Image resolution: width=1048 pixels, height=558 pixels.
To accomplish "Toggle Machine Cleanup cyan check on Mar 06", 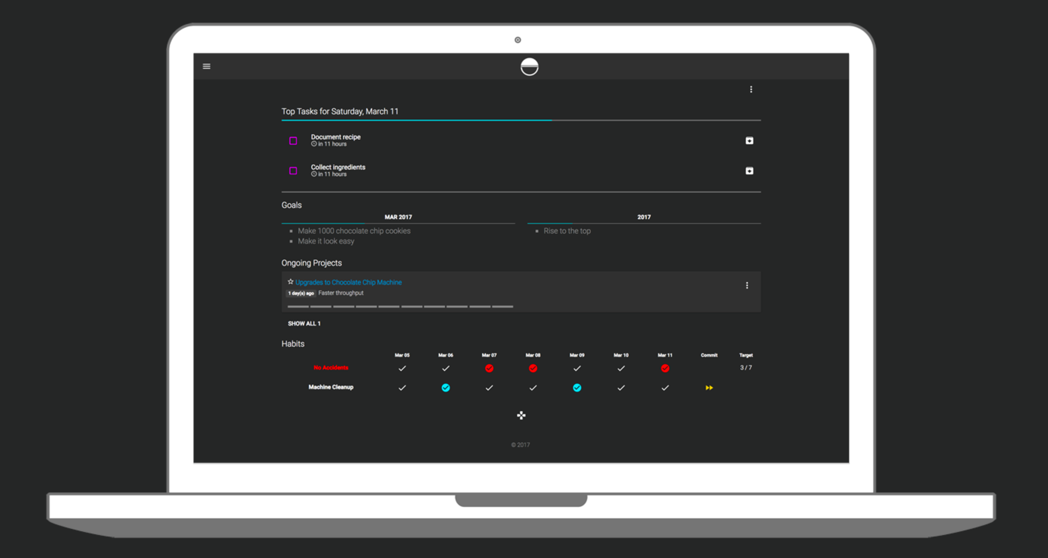I will coord(445,387).
